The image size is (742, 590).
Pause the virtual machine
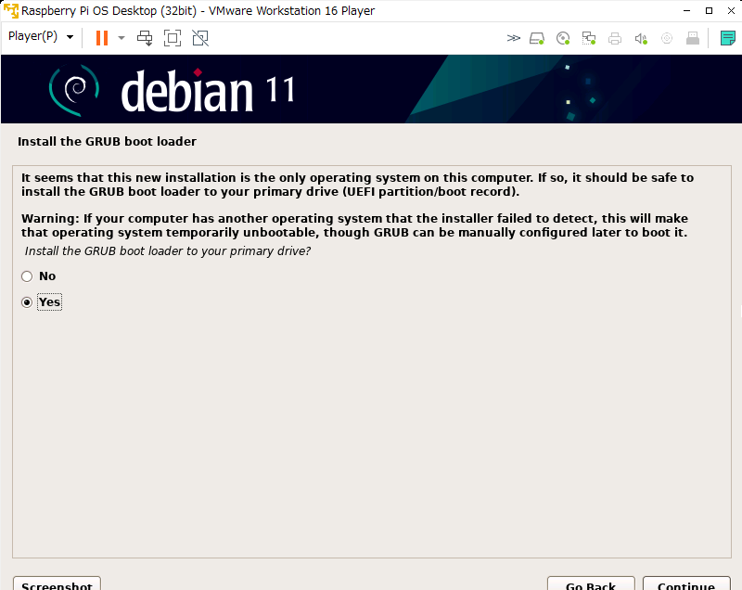(102, 38)
